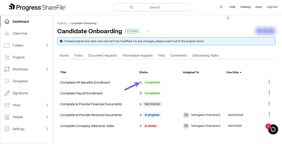Focus the Search input field
Screen dimensions: 282x144
click(153, 7)
